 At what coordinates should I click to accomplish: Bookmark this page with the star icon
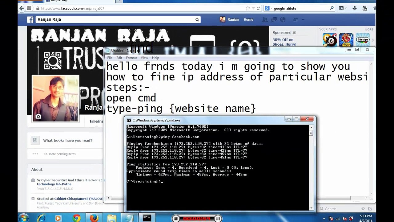248,8
